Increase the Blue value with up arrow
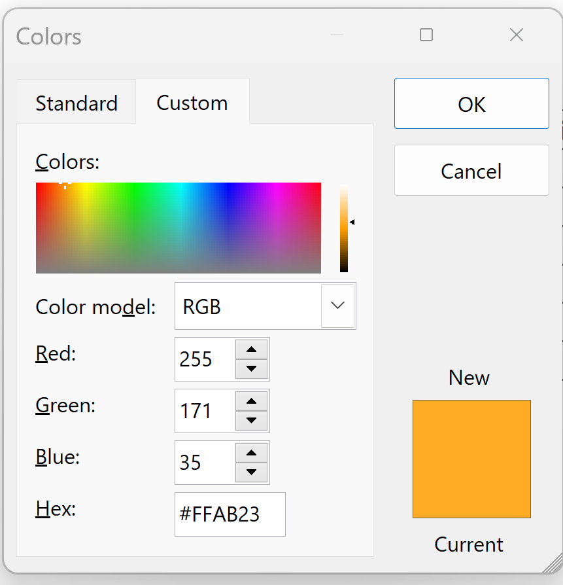The image size is (563, 585). [252, 453]
